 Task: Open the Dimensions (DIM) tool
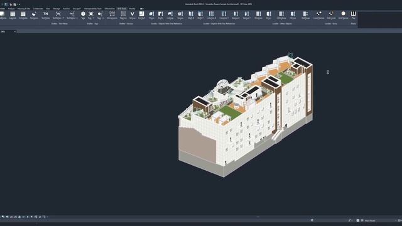[112, 15]
